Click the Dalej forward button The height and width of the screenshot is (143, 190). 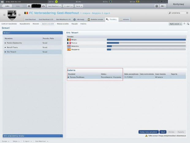click(18, 6)
